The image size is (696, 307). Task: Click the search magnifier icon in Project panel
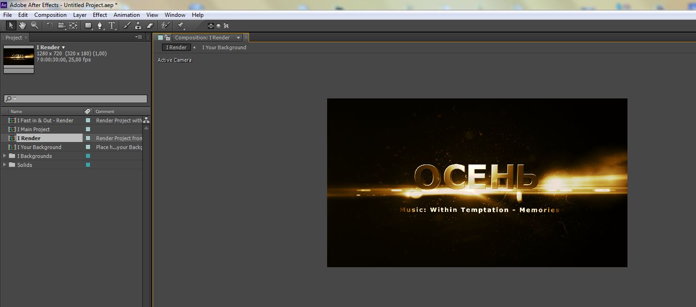pos(8,99)
